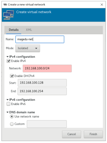Switch to the XML tab
The height and width of the screenshot is (143, 107).
[x=29, y=30]
